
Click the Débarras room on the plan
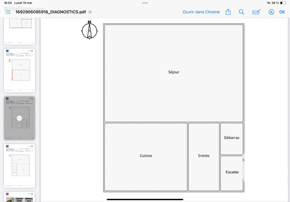point(232,139)
